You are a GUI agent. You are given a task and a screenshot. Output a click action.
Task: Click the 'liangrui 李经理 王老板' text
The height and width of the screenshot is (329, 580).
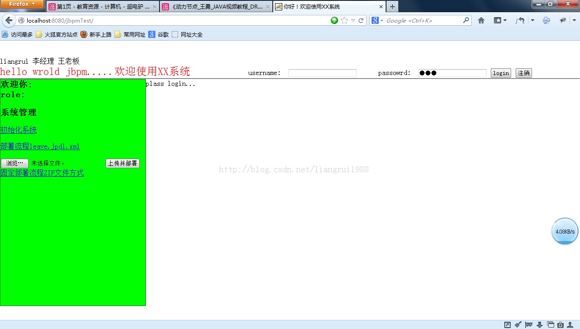click(x=40, y=61)
